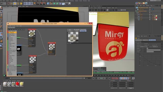Click Get Active Mat button in Node Editor
This screenshot has width=163, height=92.
(11, 28)
